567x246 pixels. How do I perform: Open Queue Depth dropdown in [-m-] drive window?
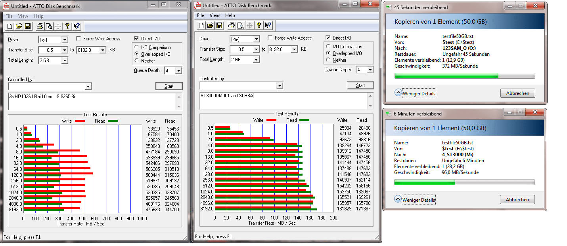[x=370, y=70]
